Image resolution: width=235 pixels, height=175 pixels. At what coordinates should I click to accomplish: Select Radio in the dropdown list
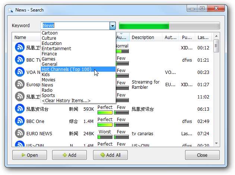point(78,90)
